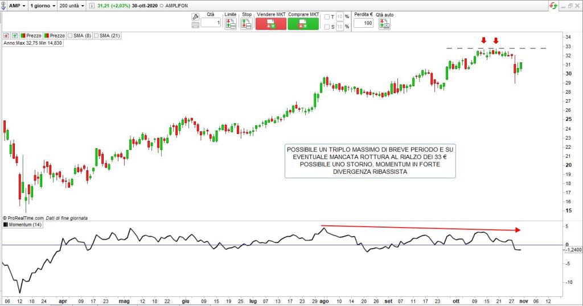Click the 'Anno:Max 32,75 Min 14,830' label
583x306 pixels.
click(x=32, y=43)
